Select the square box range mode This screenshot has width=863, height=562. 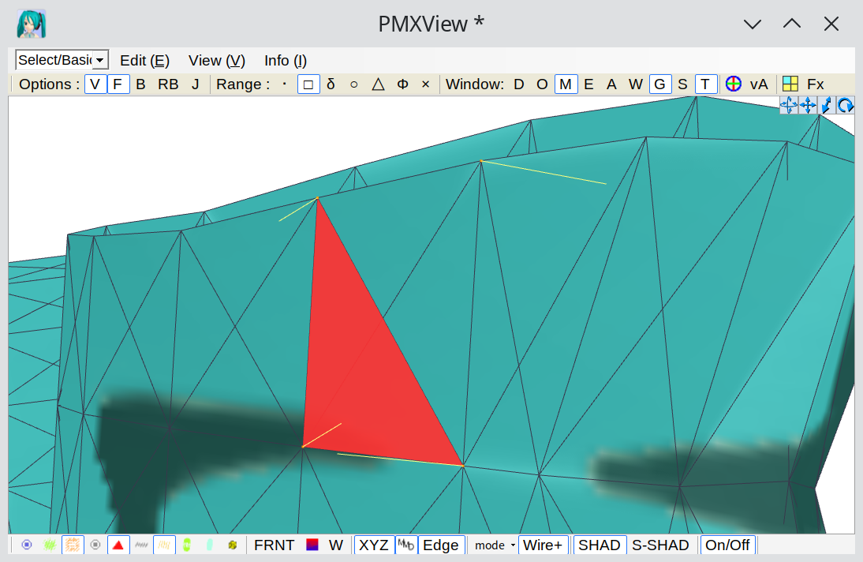[308, 84]
